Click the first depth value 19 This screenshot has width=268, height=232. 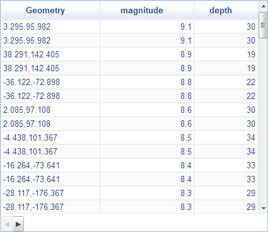tap(251, 54)
